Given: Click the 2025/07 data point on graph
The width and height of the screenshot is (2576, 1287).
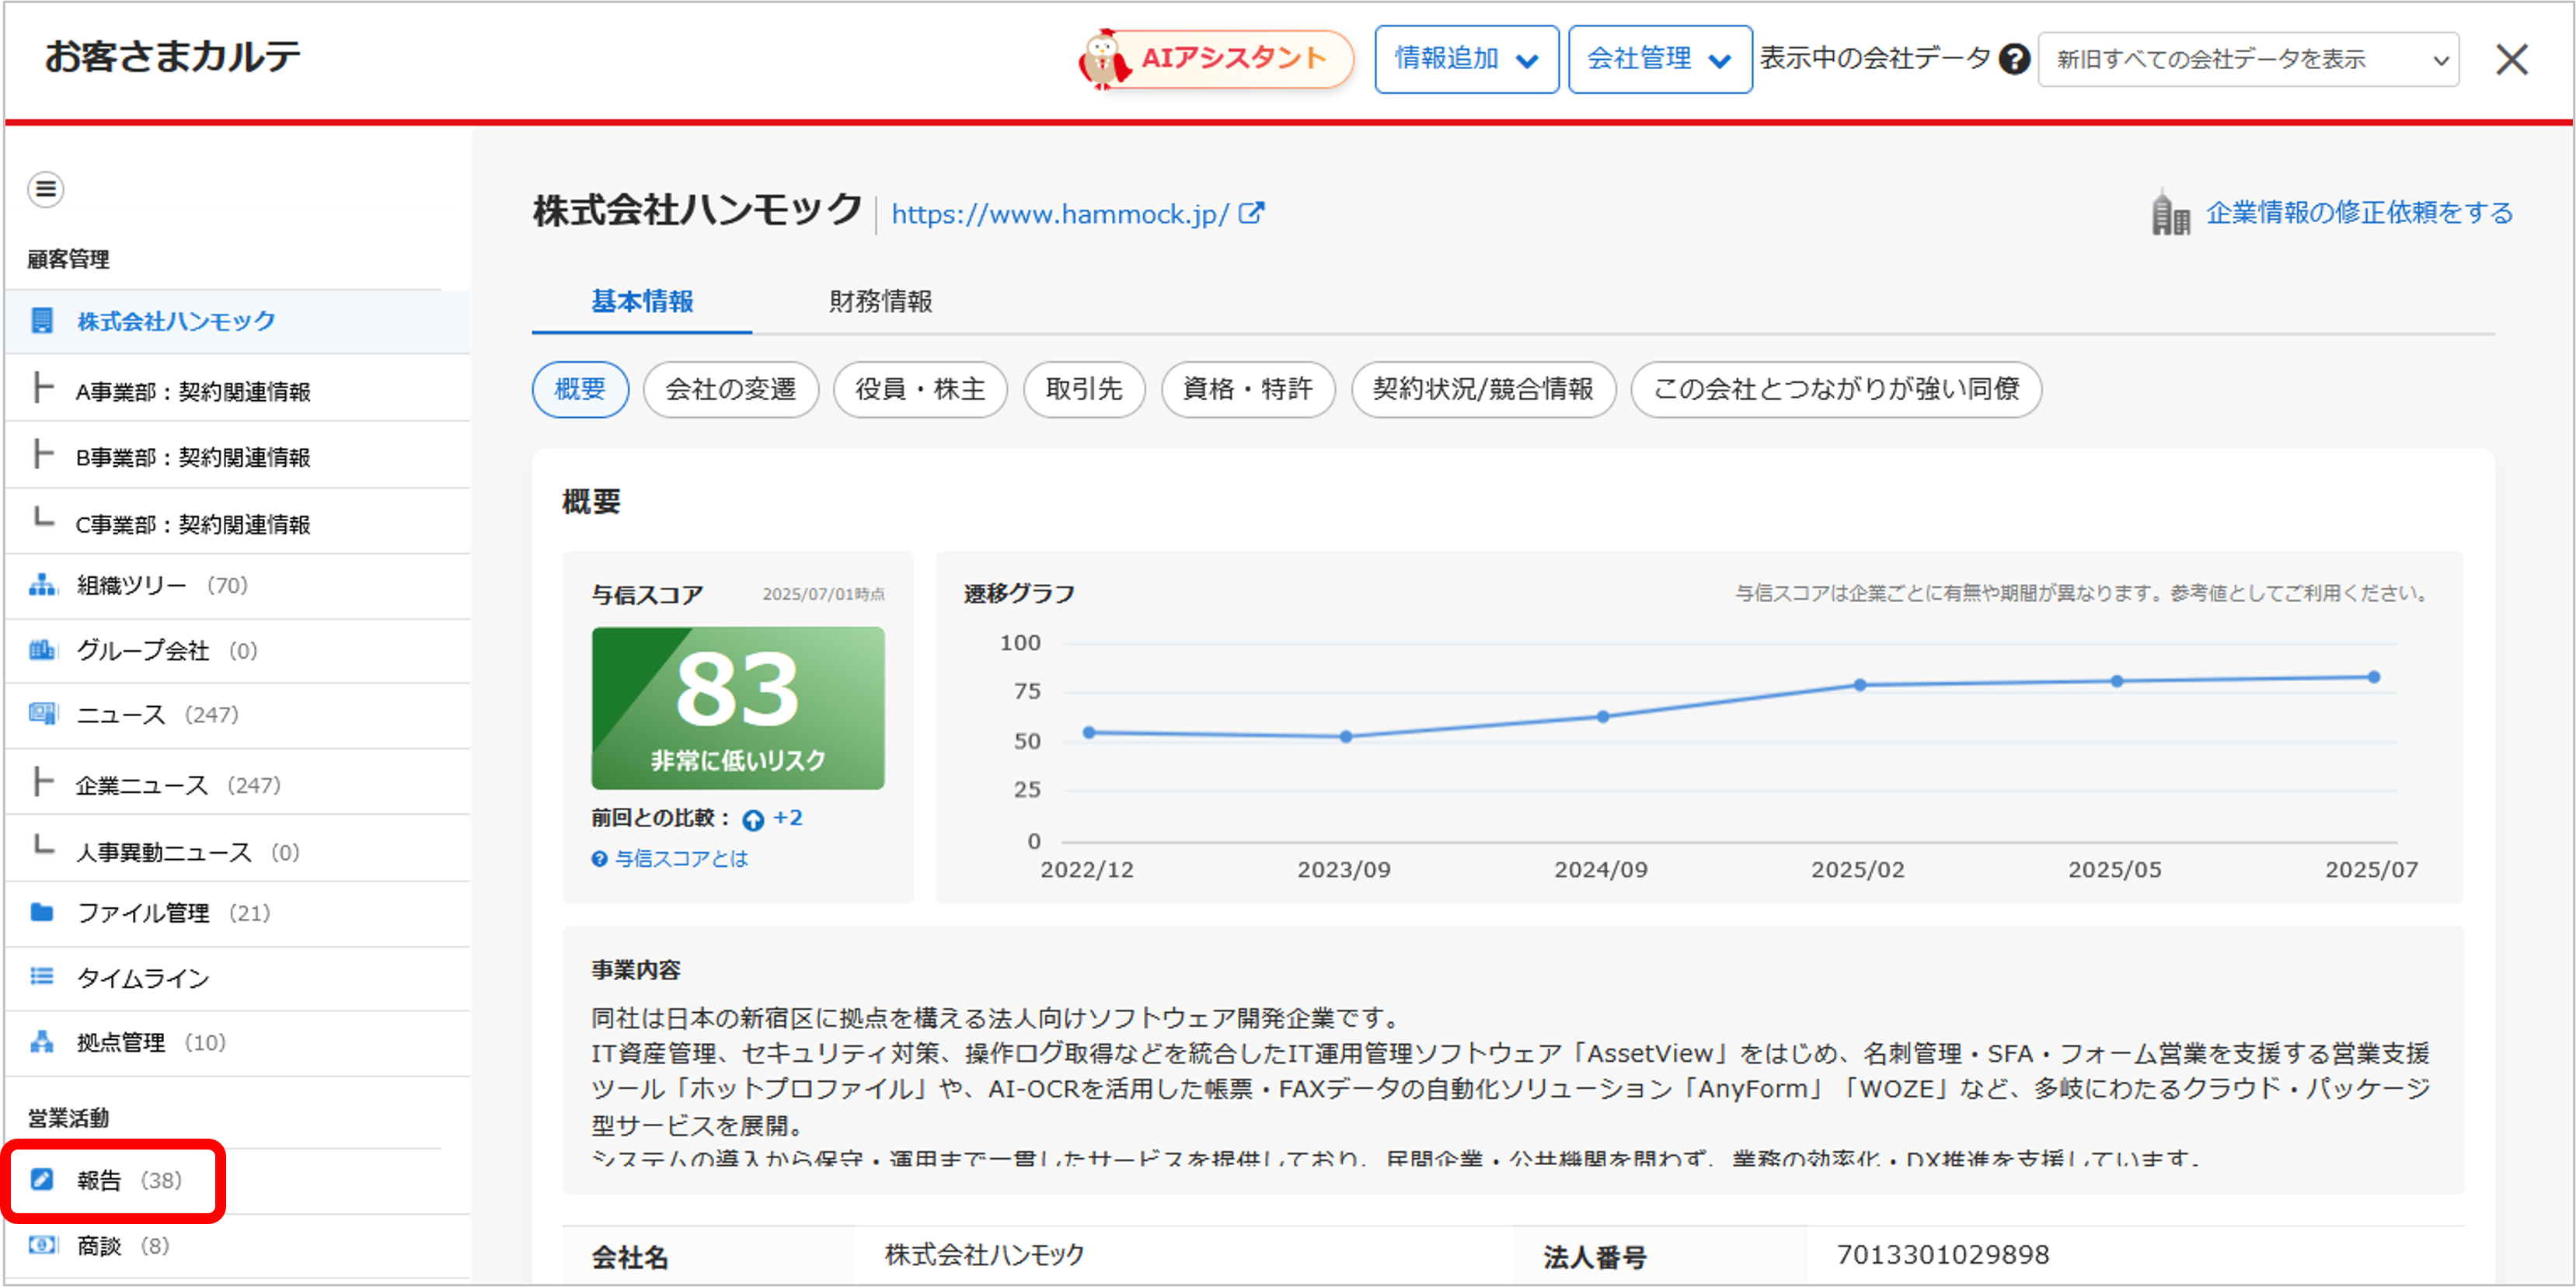Looking at the screenshot, I should (x=2373, y=677).
